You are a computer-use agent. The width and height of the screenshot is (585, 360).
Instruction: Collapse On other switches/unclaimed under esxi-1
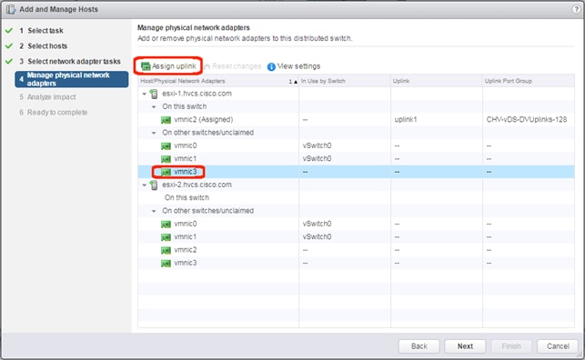tap(154, 133)
